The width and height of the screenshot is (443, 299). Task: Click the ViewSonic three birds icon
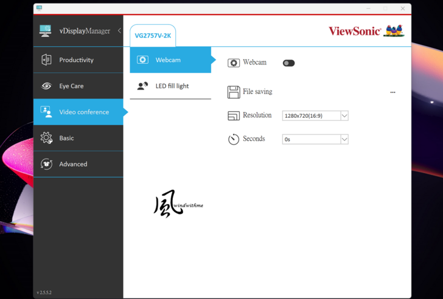394,31
